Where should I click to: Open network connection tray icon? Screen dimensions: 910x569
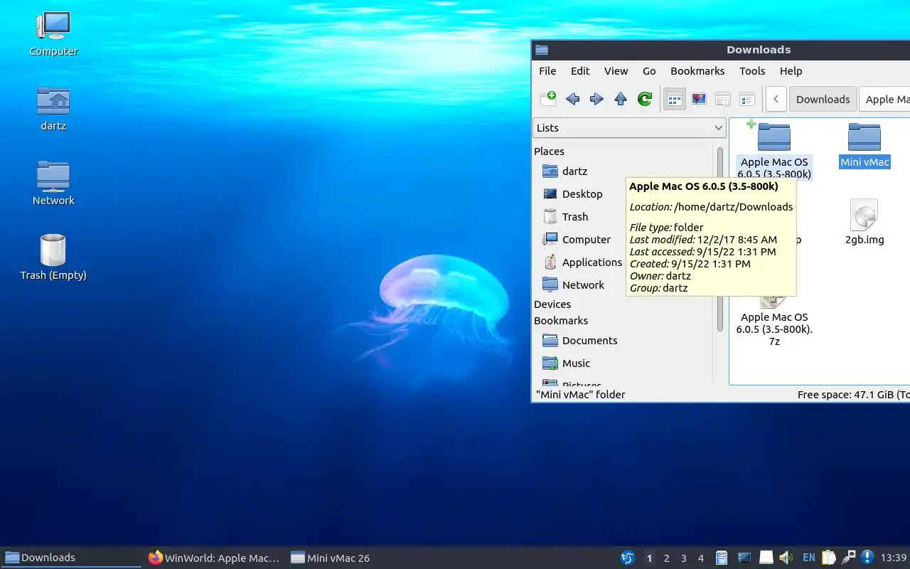click(848, 558)
